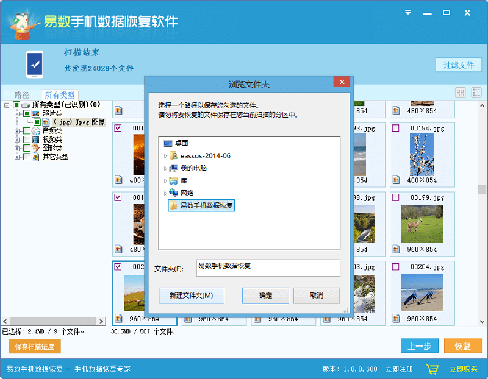The width and height of the screenshot is (488, 379).
Task: Click the thumbnail pane scroll down arrow
Action: coord(482,322)
